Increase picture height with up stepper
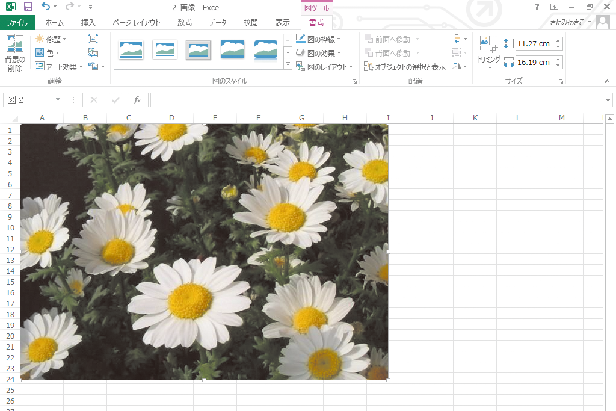This screenshot has width=616, height=411. point(558,40)
